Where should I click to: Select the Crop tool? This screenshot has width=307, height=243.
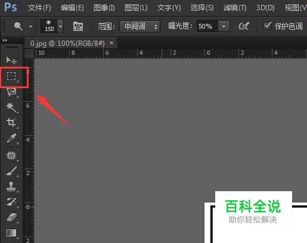tap(11, 123)
